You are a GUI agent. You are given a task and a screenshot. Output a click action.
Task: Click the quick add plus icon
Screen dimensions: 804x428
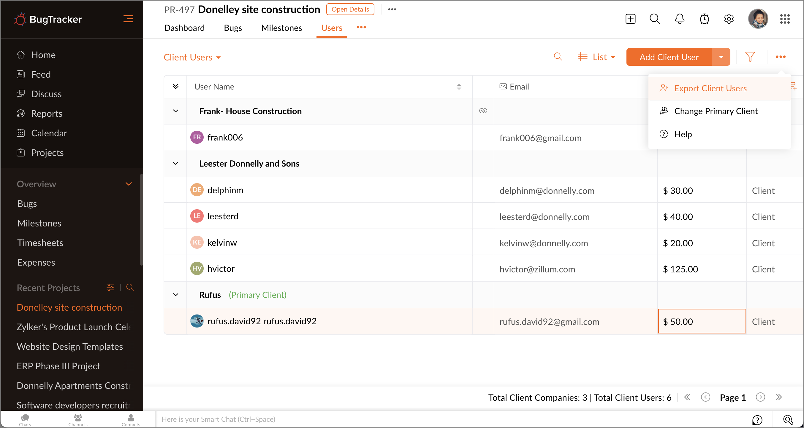630,19
